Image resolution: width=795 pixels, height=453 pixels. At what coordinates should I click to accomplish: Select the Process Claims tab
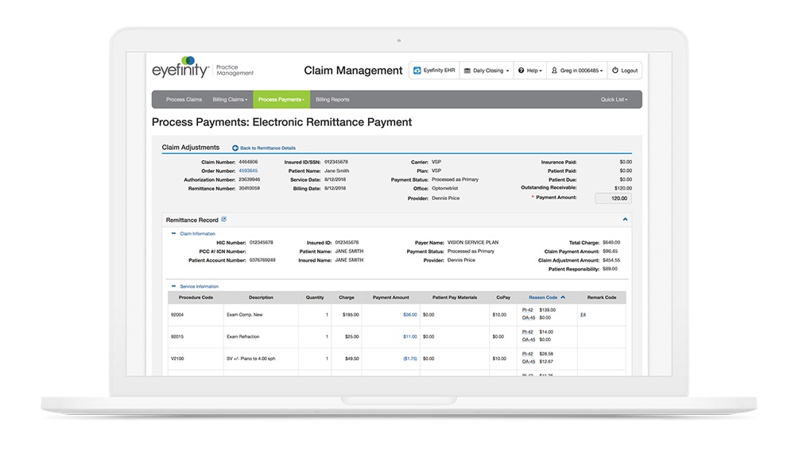tap(184, 100)
